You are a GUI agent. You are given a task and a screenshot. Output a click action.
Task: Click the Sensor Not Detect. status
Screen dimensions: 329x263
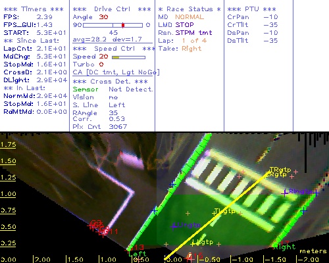[113, 89]
